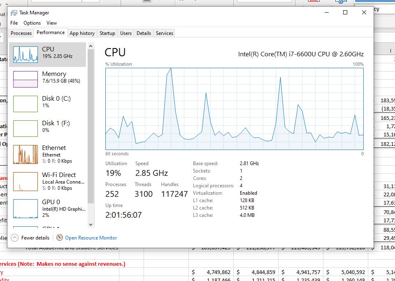The width and height of the screenshot is (395, 281).
Task: Click the Speed value 2.85 GHz
Action: tap(151, 173)
